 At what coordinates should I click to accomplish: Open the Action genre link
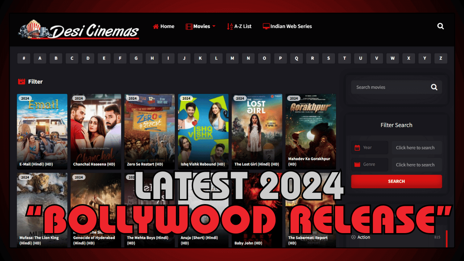pyautogui.click(x=364, y=237)
